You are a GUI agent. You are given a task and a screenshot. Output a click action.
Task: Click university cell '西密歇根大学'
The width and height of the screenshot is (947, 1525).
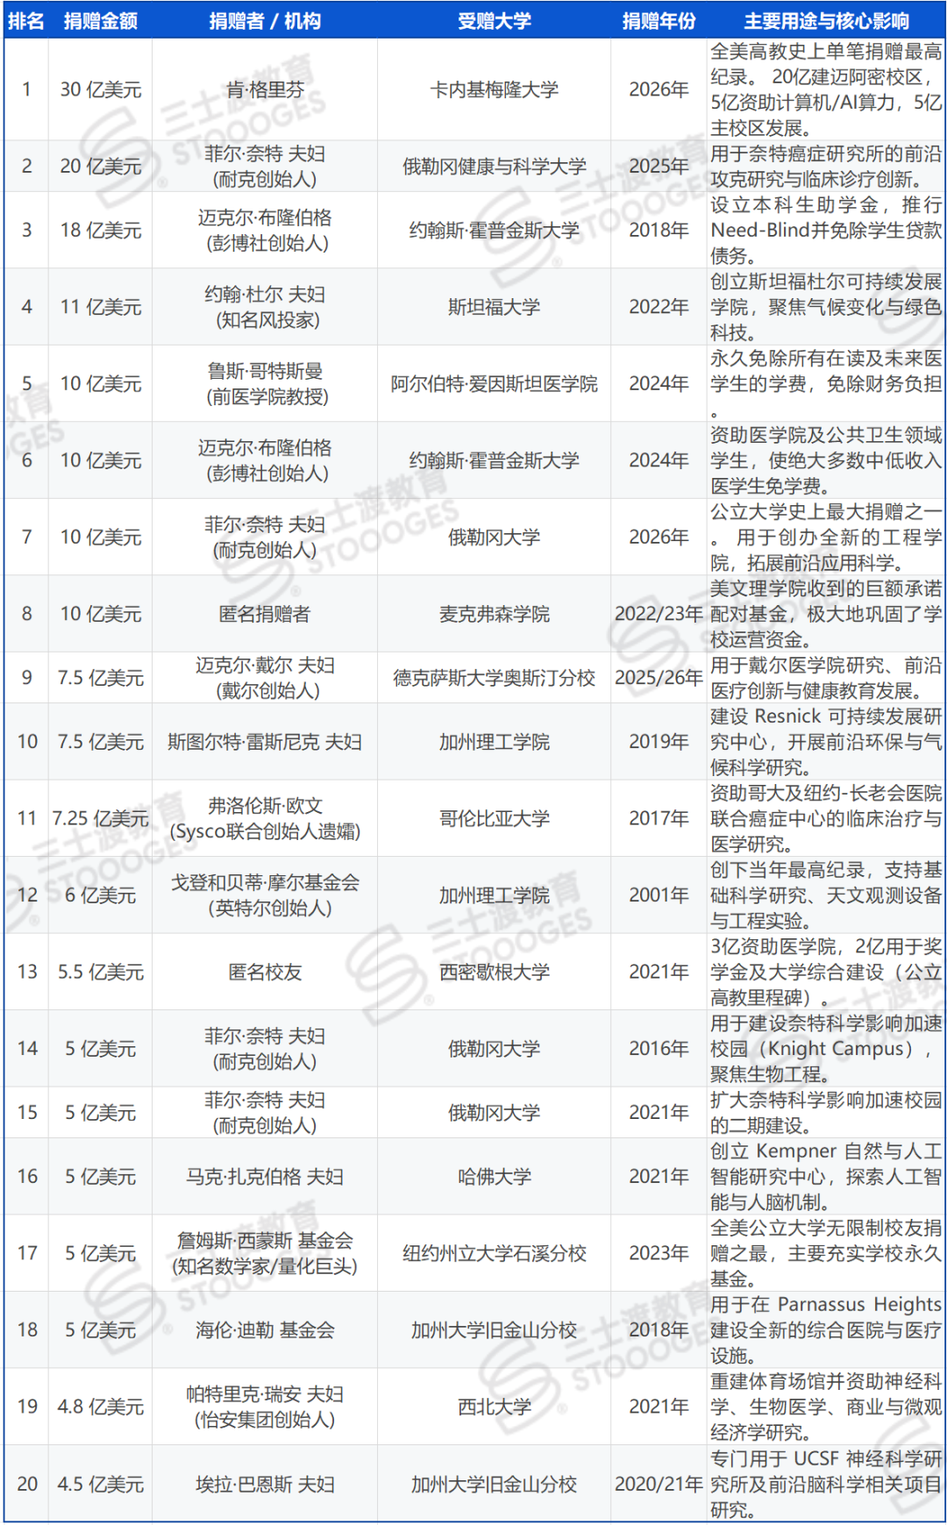[x=495, y=972]
